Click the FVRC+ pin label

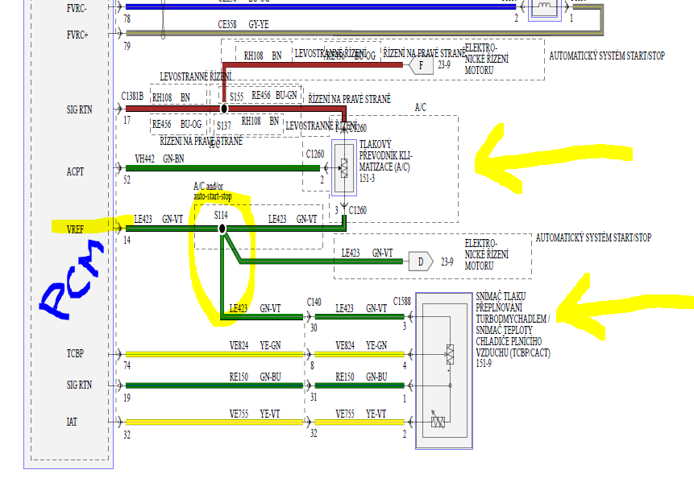pyautogui.click(x=78, y=35)
